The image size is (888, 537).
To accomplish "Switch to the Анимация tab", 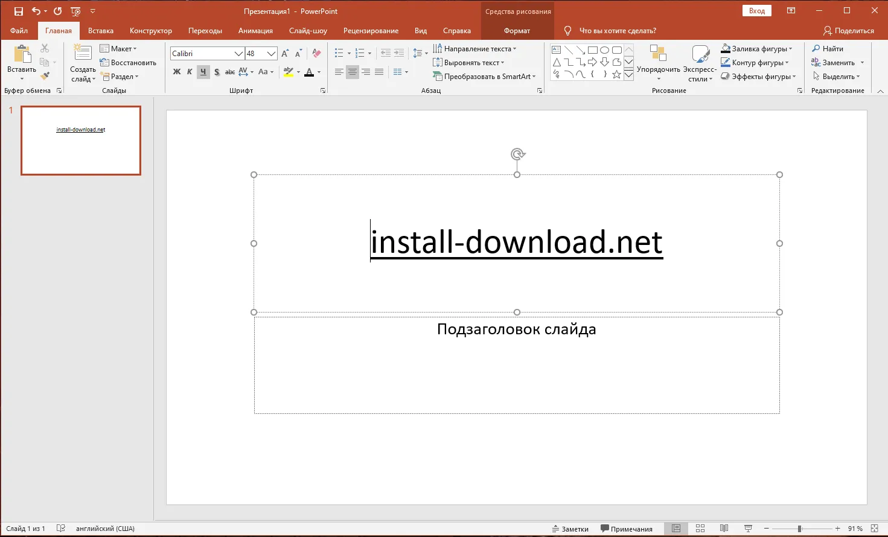I will (255, 31).
